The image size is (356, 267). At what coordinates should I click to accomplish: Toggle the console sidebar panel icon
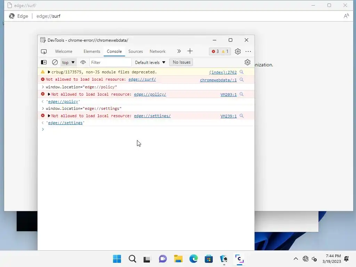pyautogui.click(x=43, y=62)
